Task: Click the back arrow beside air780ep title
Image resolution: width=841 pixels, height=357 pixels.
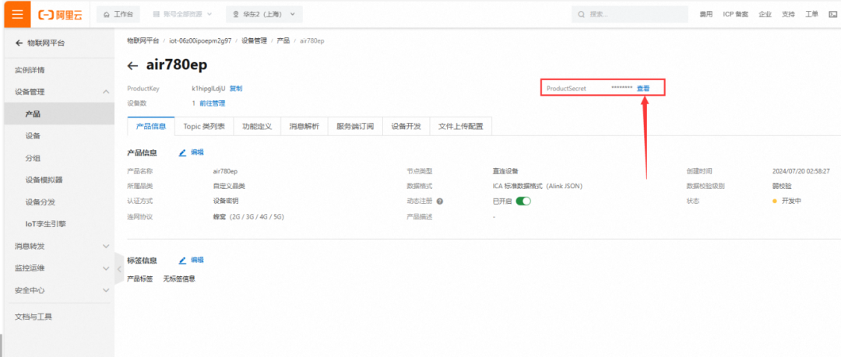Action: [132, 66]
